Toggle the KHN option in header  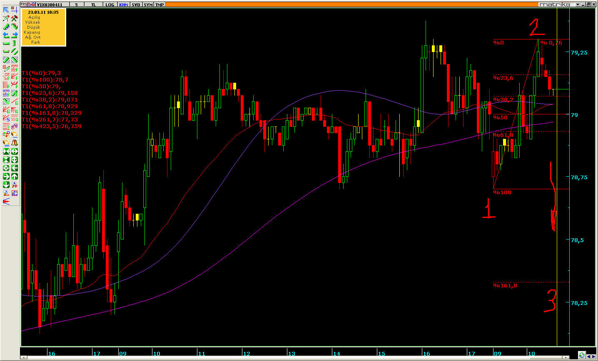[x=124, y=4]
